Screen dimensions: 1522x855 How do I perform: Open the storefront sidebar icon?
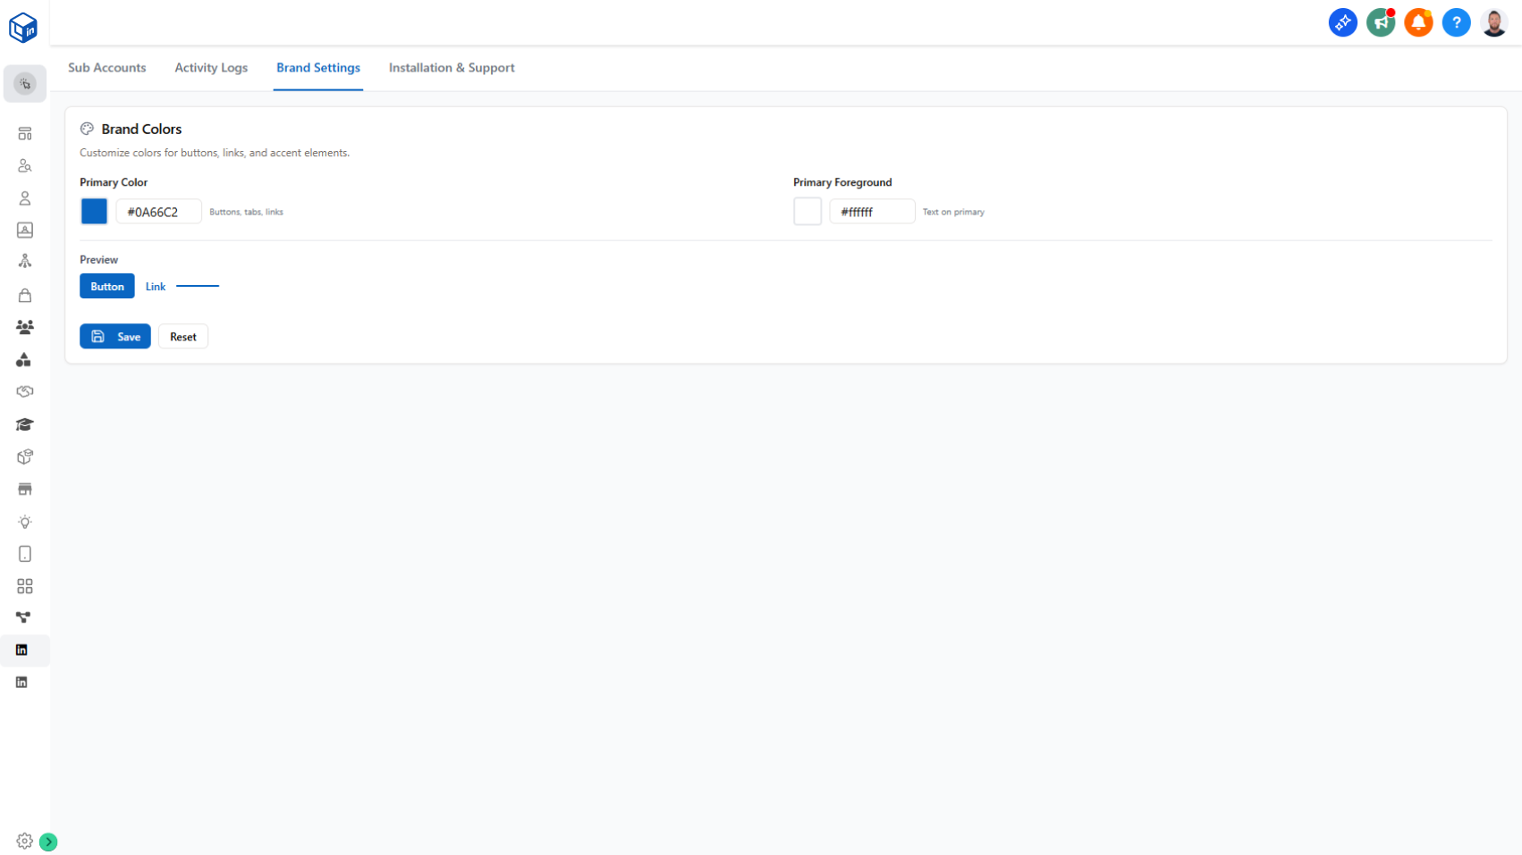coord(25,490)
